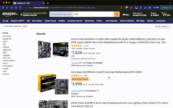Click the Update browser button
Screen dimensions: 173x108
pos(166,8)
